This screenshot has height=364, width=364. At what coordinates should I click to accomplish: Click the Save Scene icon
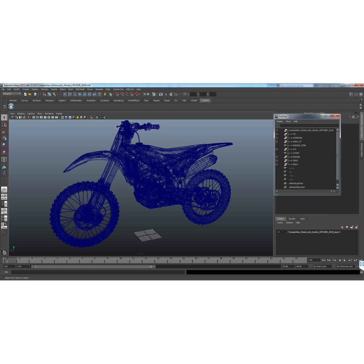[35, 94]
